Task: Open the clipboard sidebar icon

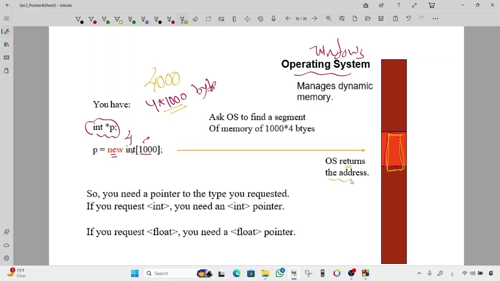Action: [6, 71]
